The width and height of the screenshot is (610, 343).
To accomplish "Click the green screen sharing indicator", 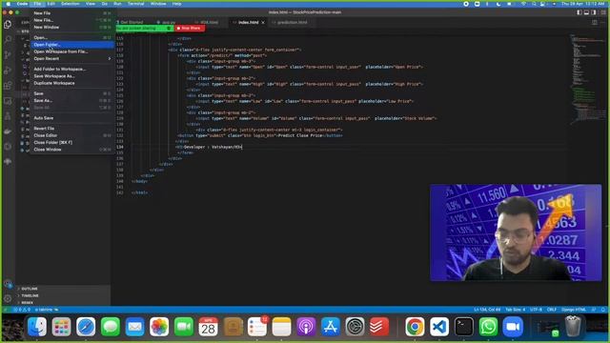I will 144,29.
